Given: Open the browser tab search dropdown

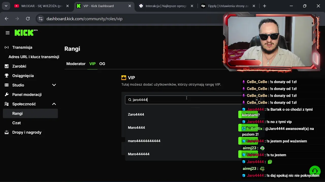Looking at the screenshot, I should click(x=6, y=6).
